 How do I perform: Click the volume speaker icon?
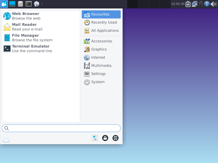pyautogui.click(x=213, y=4)
